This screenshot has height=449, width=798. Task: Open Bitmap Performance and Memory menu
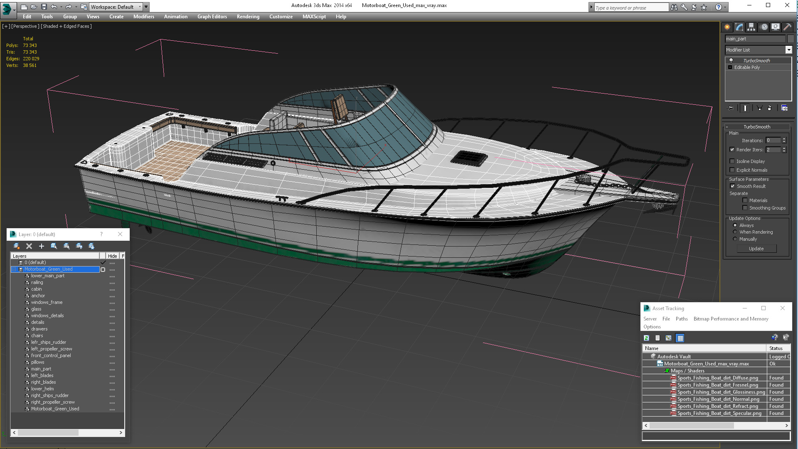tap(731, 319)
